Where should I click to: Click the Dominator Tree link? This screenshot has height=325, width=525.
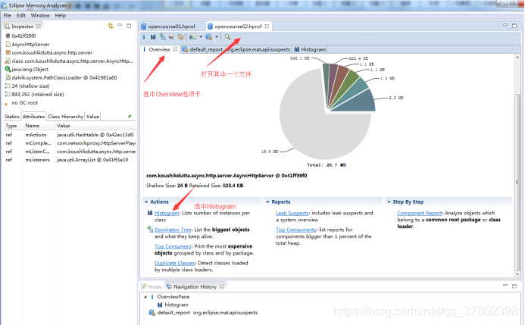[x=173, y=230]
